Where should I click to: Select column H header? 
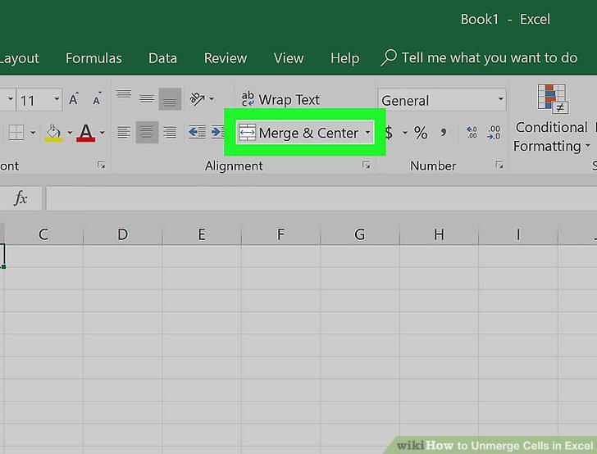439,234
